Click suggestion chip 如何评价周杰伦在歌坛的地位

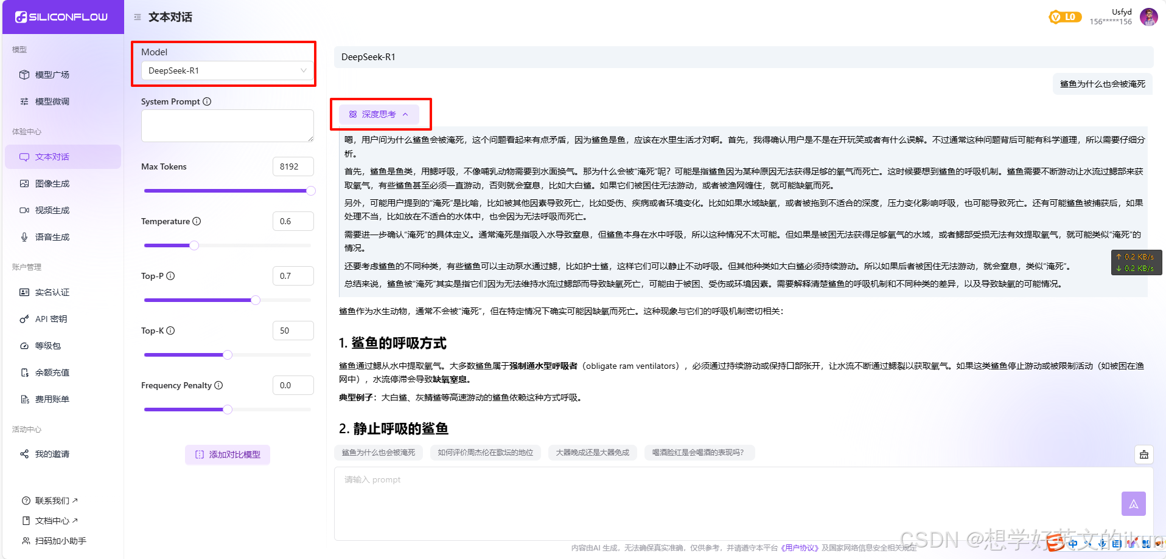(x=486, y=453)
